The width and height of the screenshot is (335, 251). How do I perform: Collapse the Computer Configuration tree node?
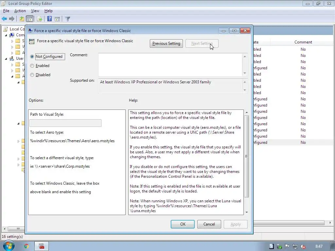(x=6, y=35)
